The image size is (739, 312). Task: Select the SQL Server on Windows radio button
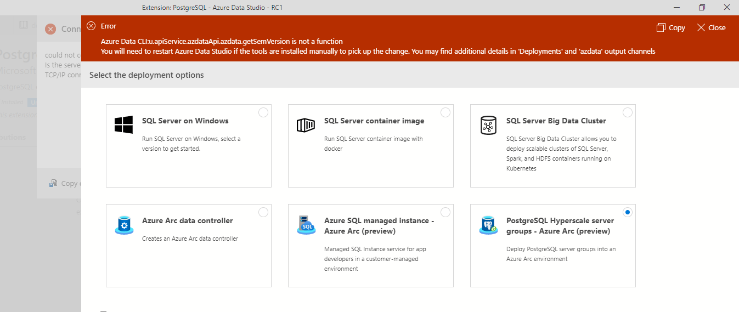pos(263,112)
